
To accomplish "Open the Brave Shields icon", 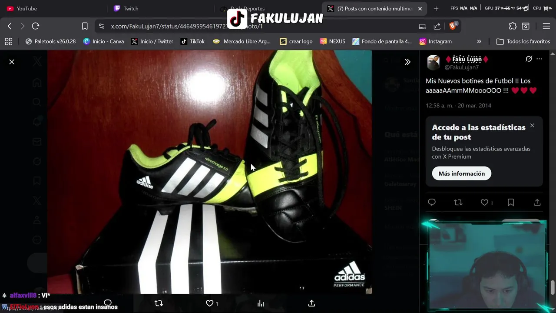I will point(453,26).
